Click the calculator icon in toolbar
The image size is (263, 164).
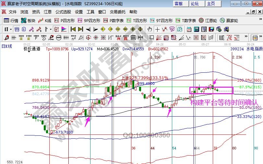pos(196,29)
